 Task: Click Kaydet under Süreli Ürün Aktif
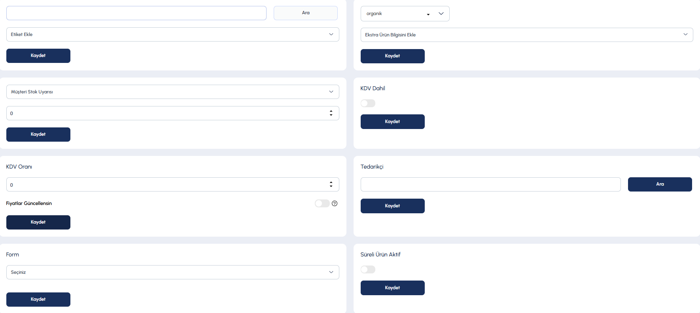click(x=393, y=288)
